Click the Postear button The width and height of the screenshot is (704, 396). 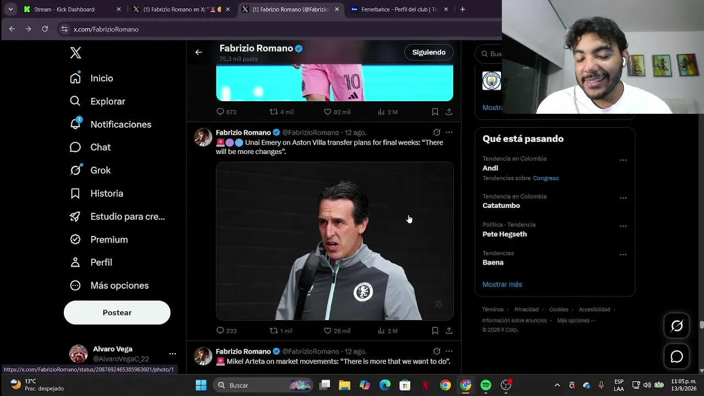pyautogui.click(x=117, y=312)
